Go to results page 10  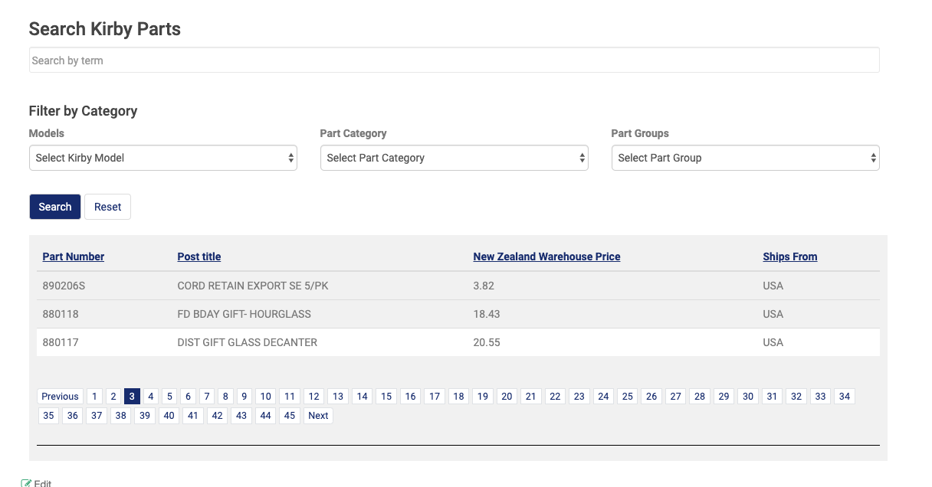pyautogui.click(x=265, y=396)
